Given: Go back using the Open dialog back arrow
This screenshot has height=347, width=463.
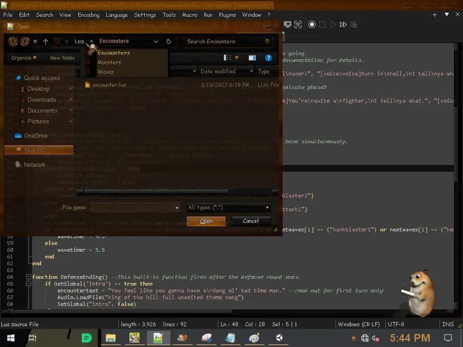Looking at the screenshot, I should click(13, 42).
